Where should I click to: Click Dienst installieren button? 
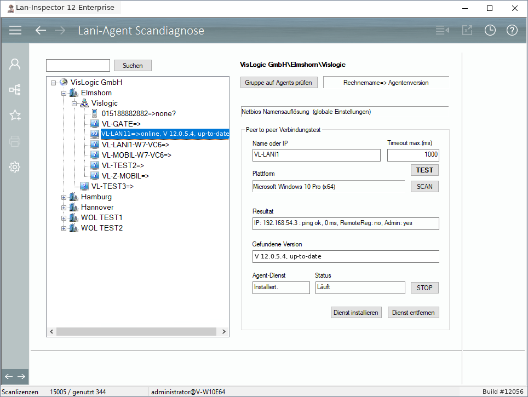click(x=356, y=313)
